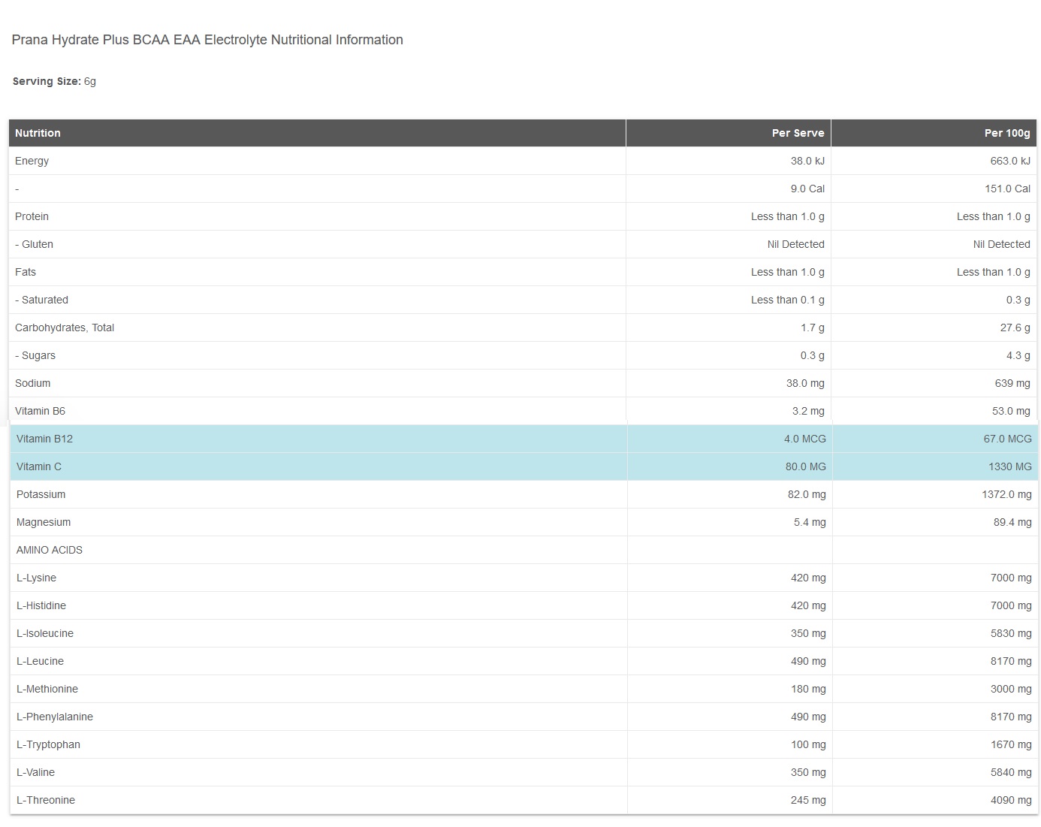Click the '5830 mg' L-Isoleucine value

[x=1011, y=633]
